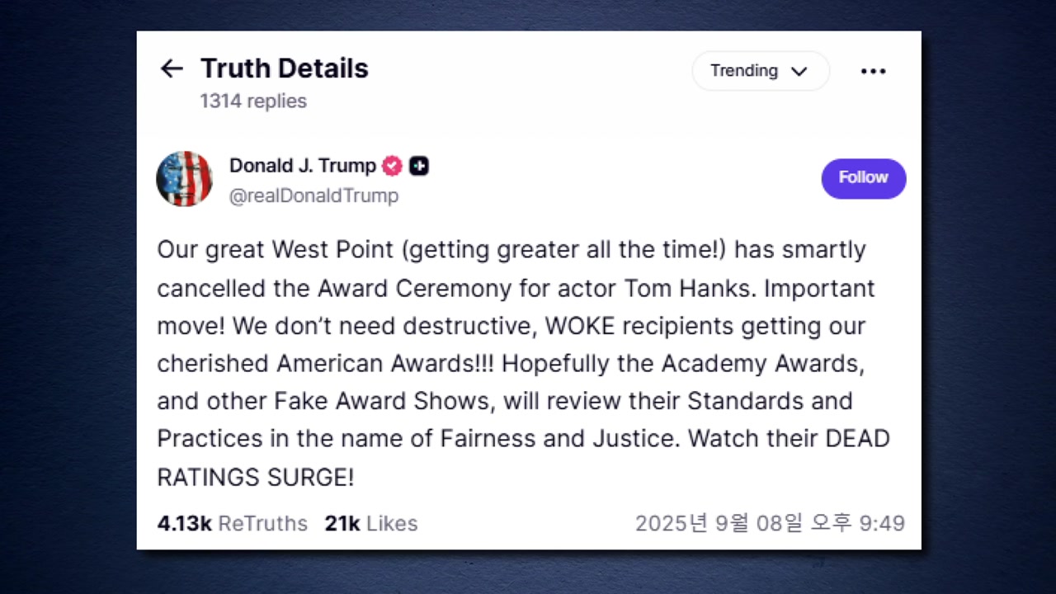Viewport: 1056px width, 594px height.
Task: Expand the chevron next to Trending
Action: 799,72
